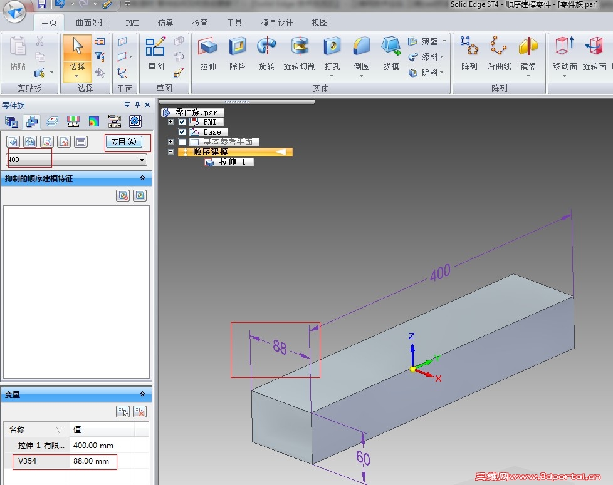Image resolution: width=613 pixels, height=485 pixels.
Task: Click the 添料 (Add) tool
Action: point(424,57)
